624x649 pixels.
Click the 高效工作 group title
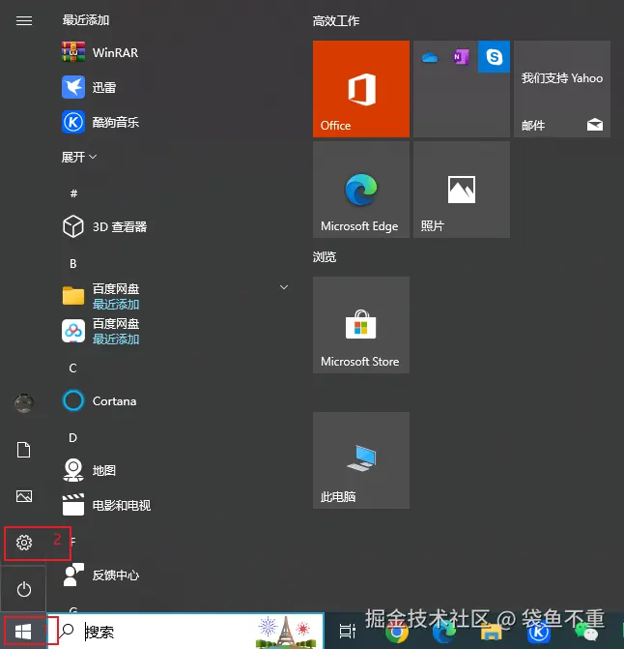click(x=336, y=20)
